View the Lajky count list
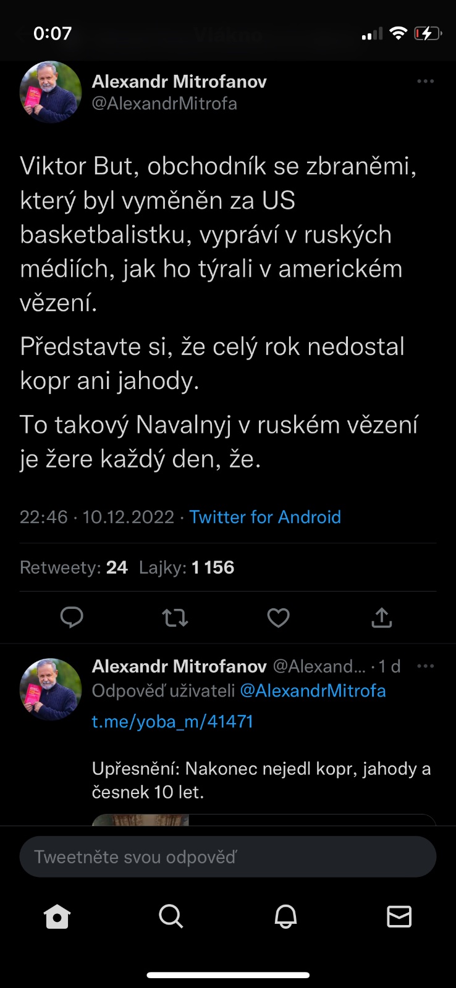Image resolution: width=456 pixels, height=988 pixels. point(187,567)
